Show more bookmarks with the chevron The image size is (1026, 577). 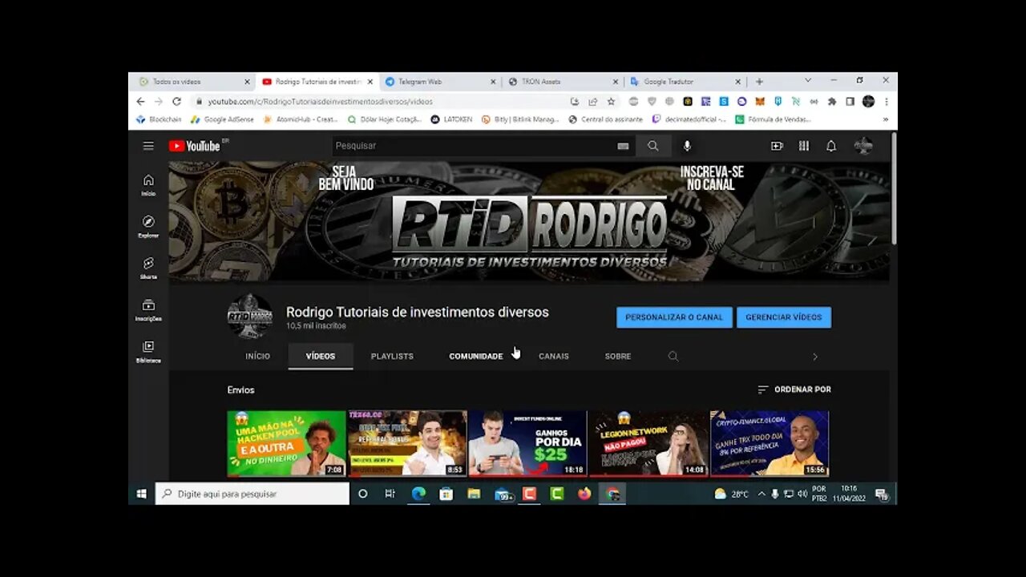[x=886, y=119]
